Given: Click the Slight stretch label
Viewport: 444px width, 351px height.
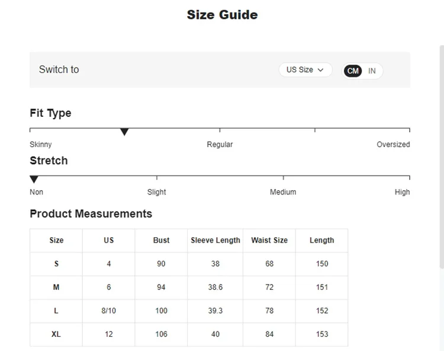Looking at the screenshot, I should (x=156, y=192).
